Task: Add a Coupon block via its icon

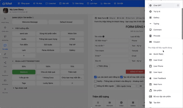Action: tap(150, 42)
